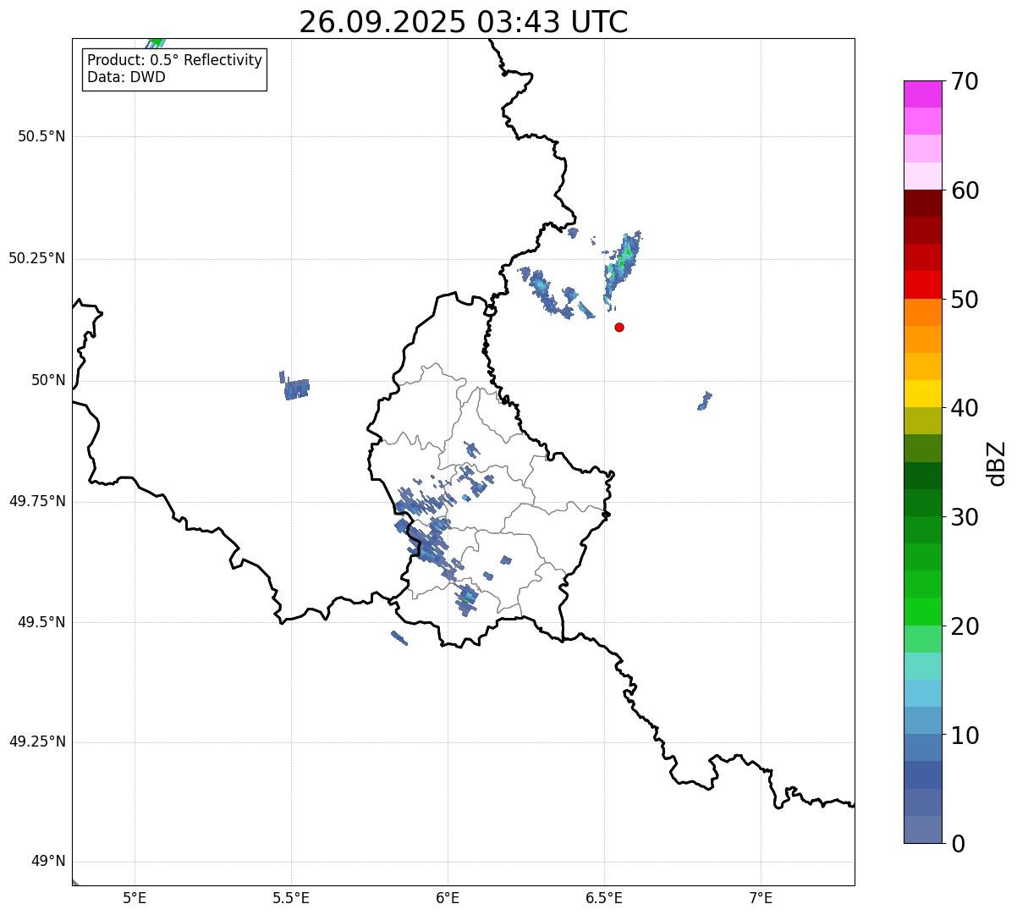
Task: Click the 49.75°N latitude label
Action: [37, 501]
